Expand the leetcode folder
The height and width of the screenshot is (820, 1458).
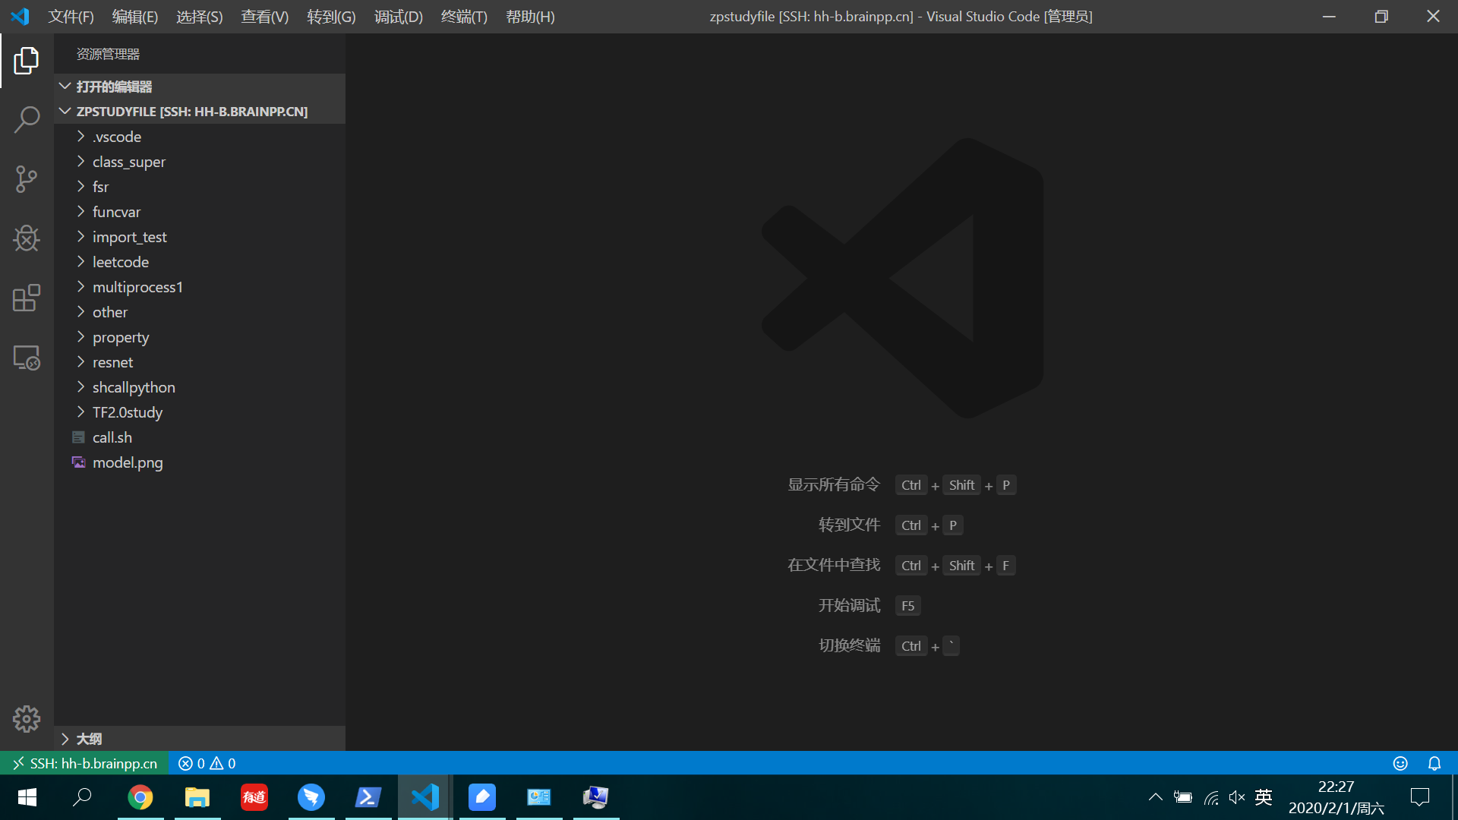[120, 262]
